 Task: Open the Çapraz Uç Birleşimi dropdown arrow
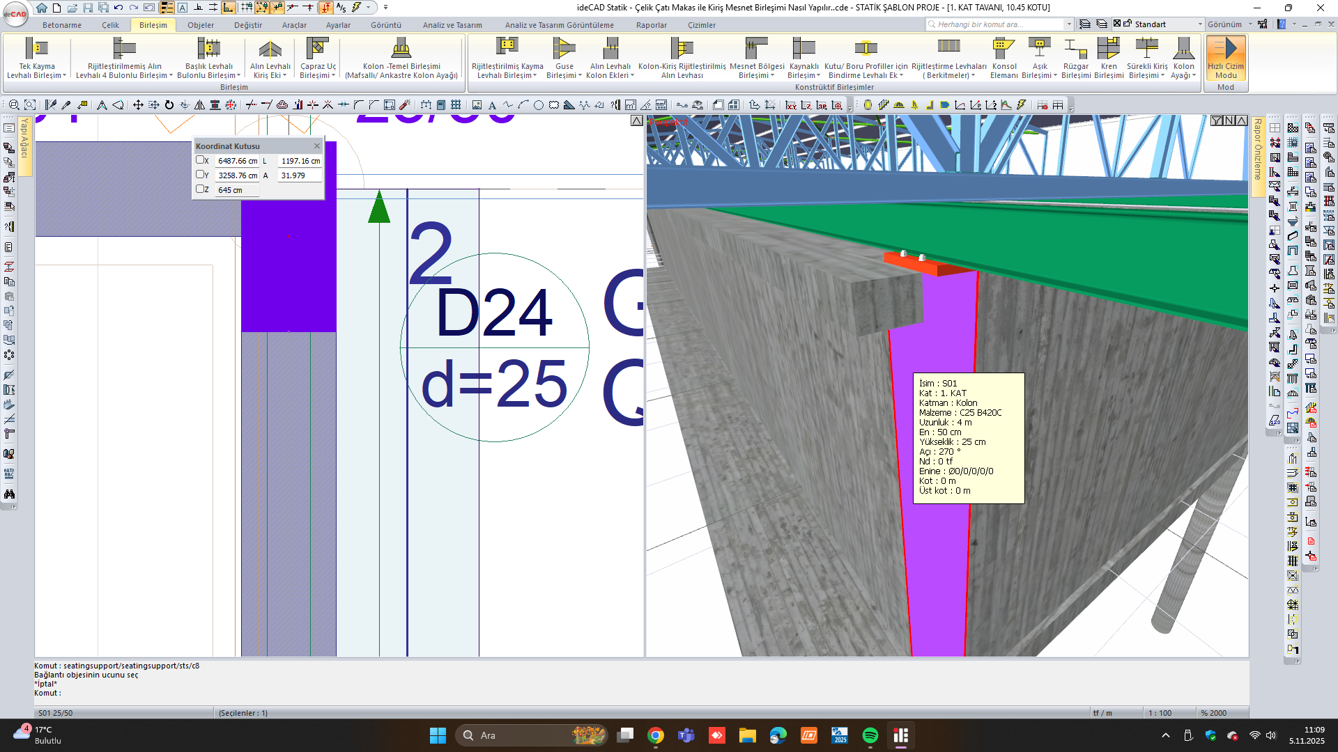pos(333,76)
